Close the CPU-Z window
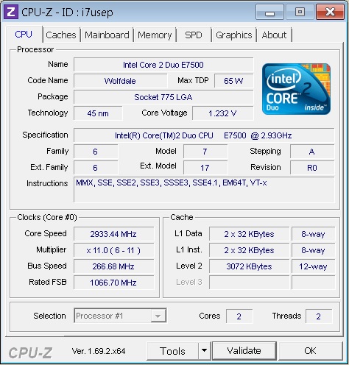 click(x=330, y=12)
